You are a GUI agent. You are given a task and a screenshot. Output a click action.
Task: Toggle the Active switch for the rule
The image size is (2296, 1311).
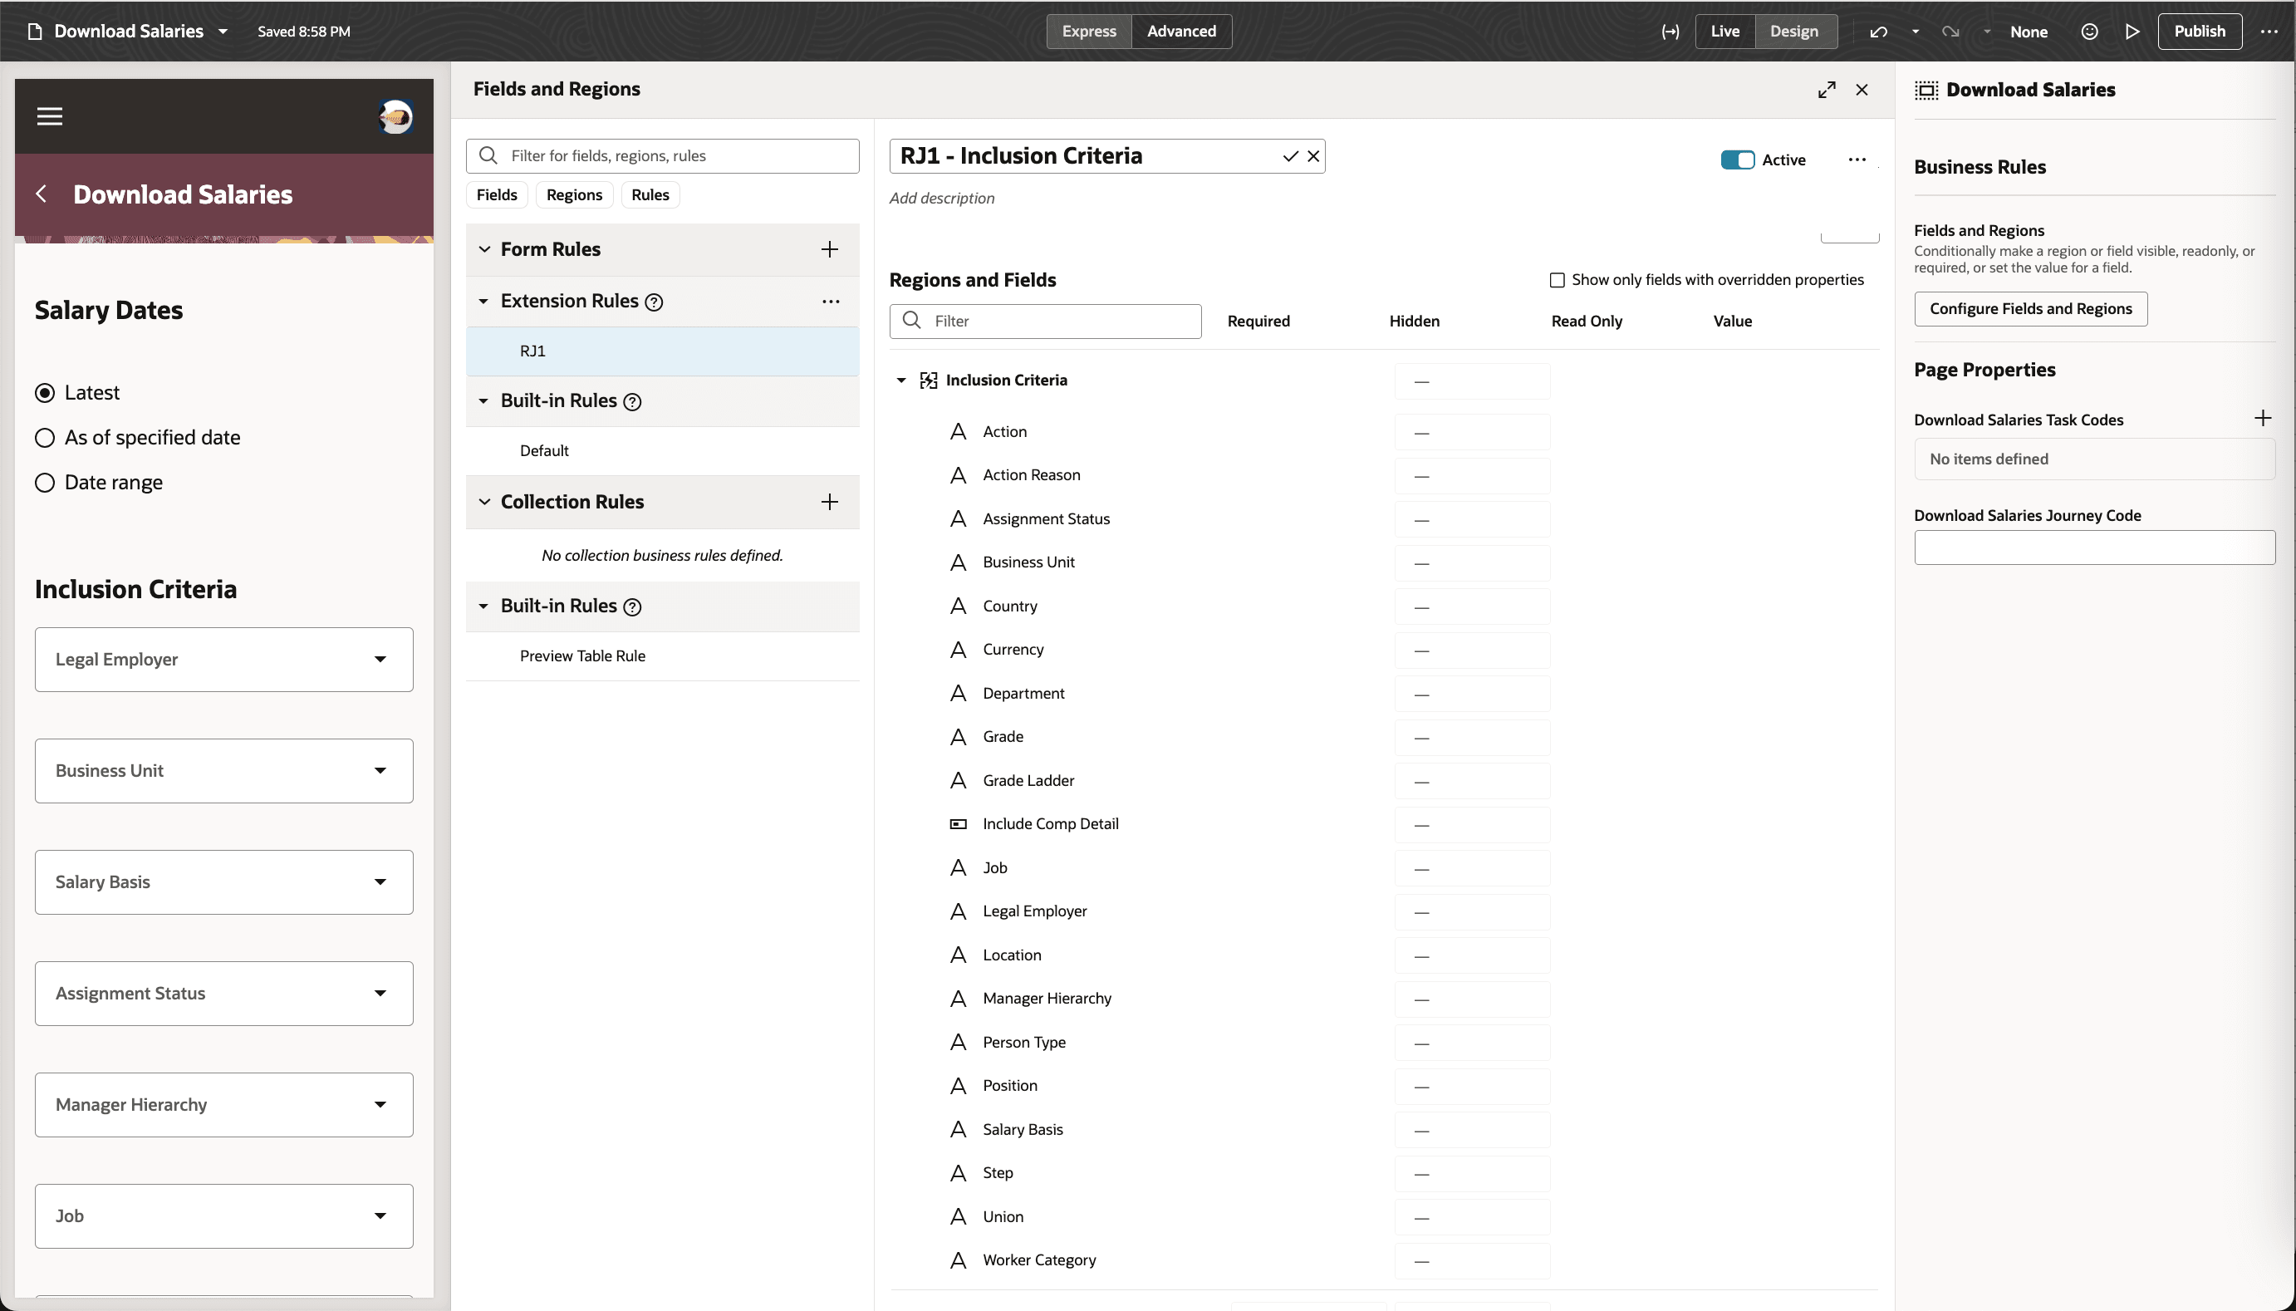pos(1737,160)
